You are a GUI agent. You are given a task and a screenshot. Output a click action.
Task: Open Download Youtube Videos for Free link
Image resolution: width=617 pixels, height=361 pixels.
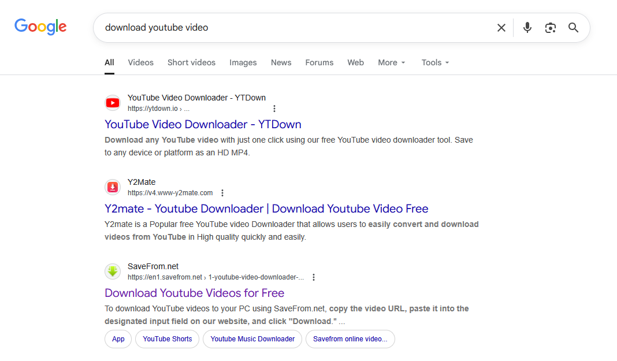coord(194,293)
